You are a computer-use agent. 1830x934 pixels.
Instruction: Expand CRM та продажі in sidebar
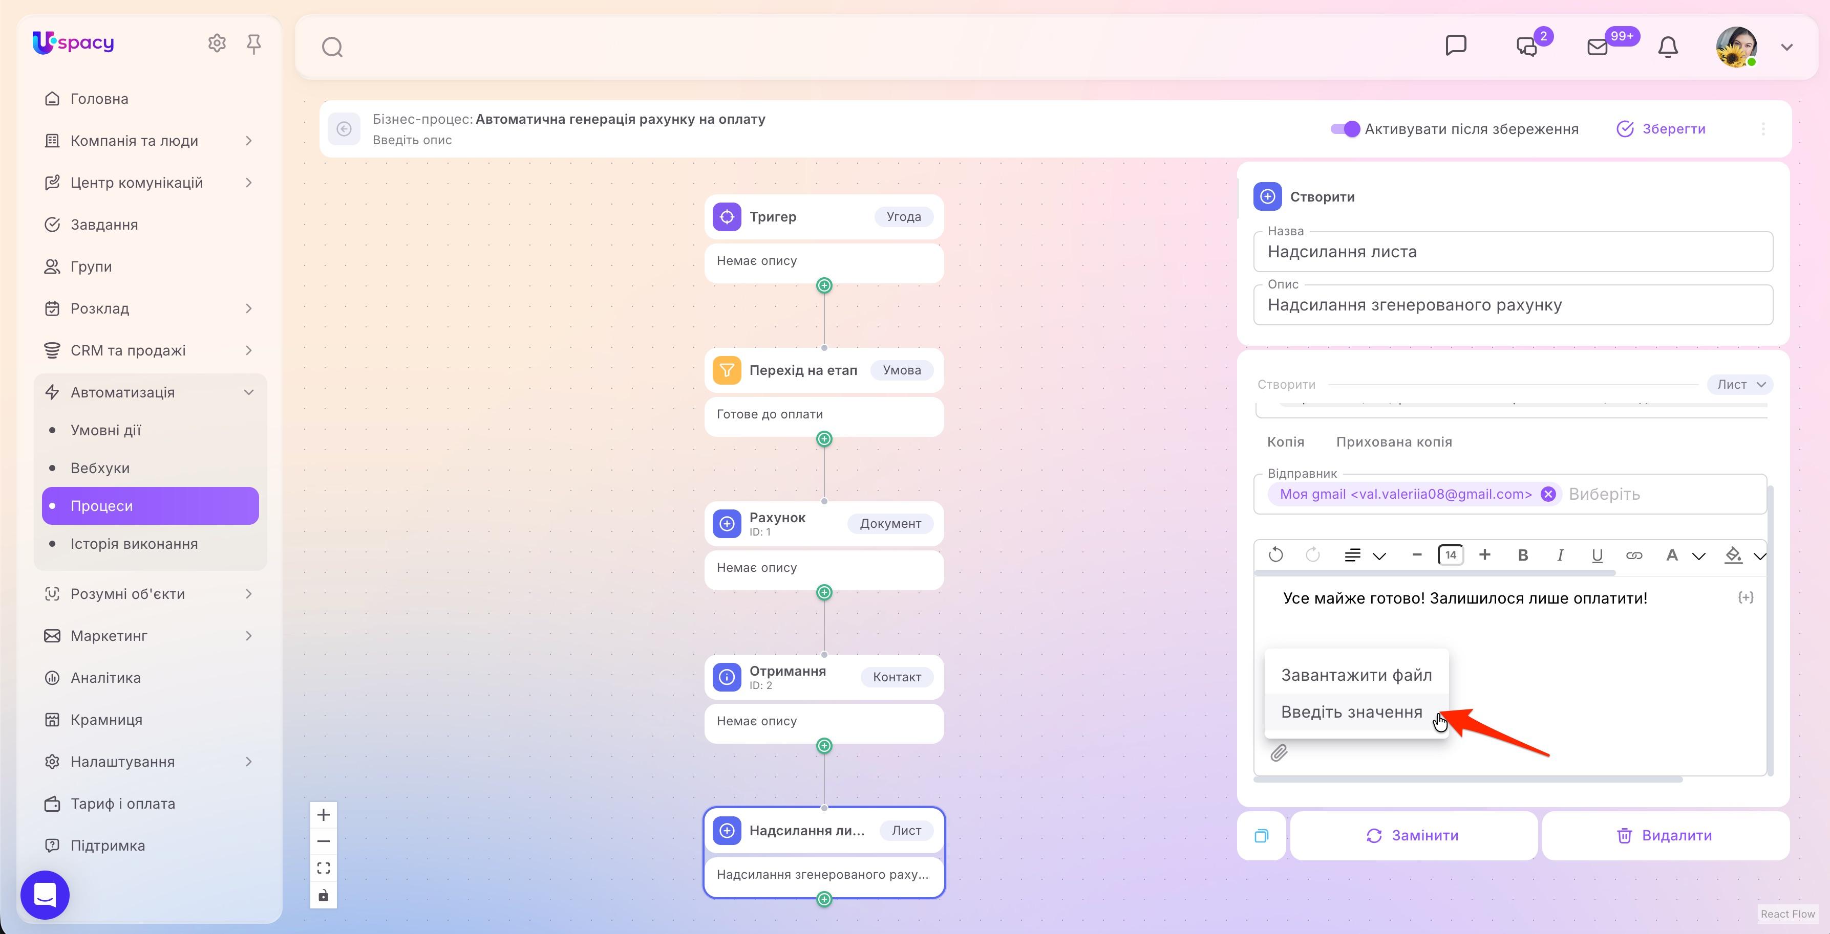(249, 350)
